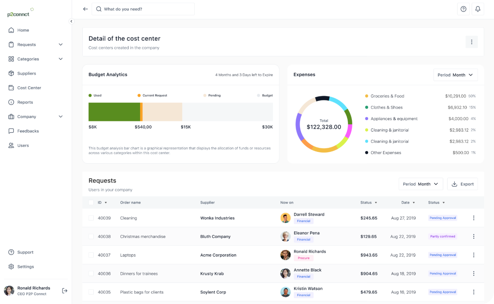Image resolution: width=494 pixels, height=304 pixels.
Task: Open row menu for Laptops order
Action: tap(474, 255)
